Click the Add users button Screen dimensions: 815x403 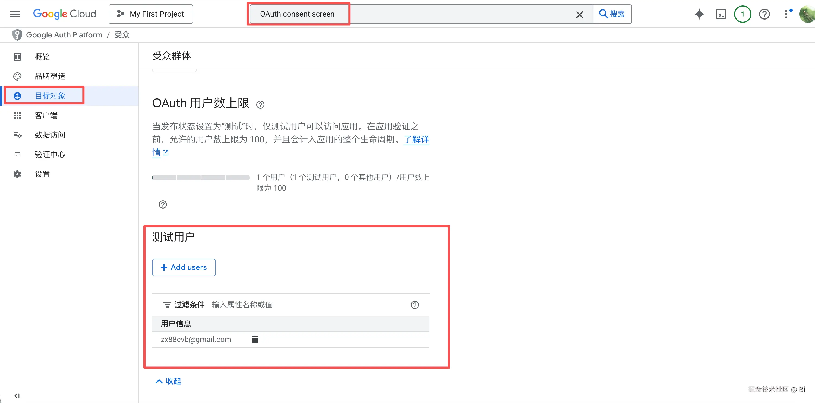[x=184, y=267]
